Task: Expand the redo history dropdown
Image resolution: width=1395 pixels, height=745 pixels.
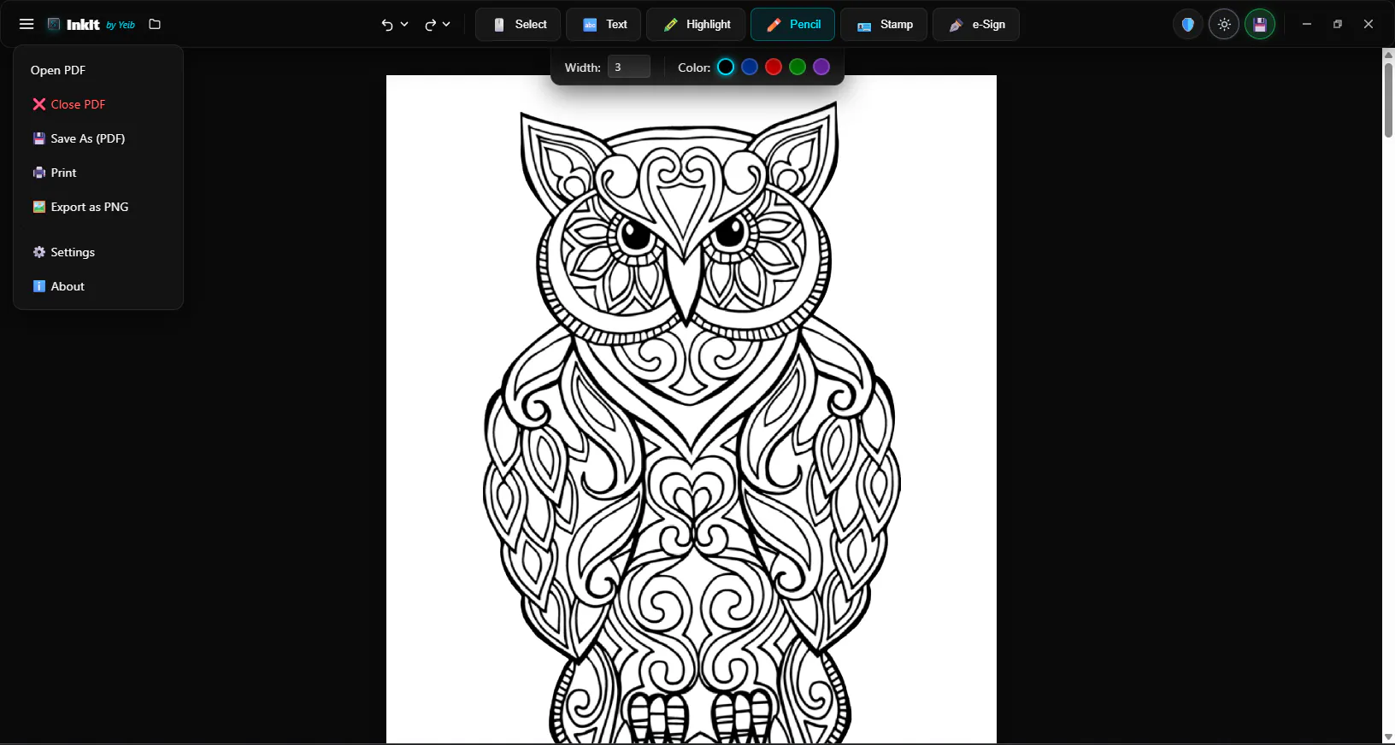Action: [446, 25]
